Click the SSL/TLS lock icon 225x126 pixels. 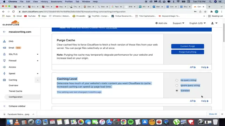(x=5, y=54)
